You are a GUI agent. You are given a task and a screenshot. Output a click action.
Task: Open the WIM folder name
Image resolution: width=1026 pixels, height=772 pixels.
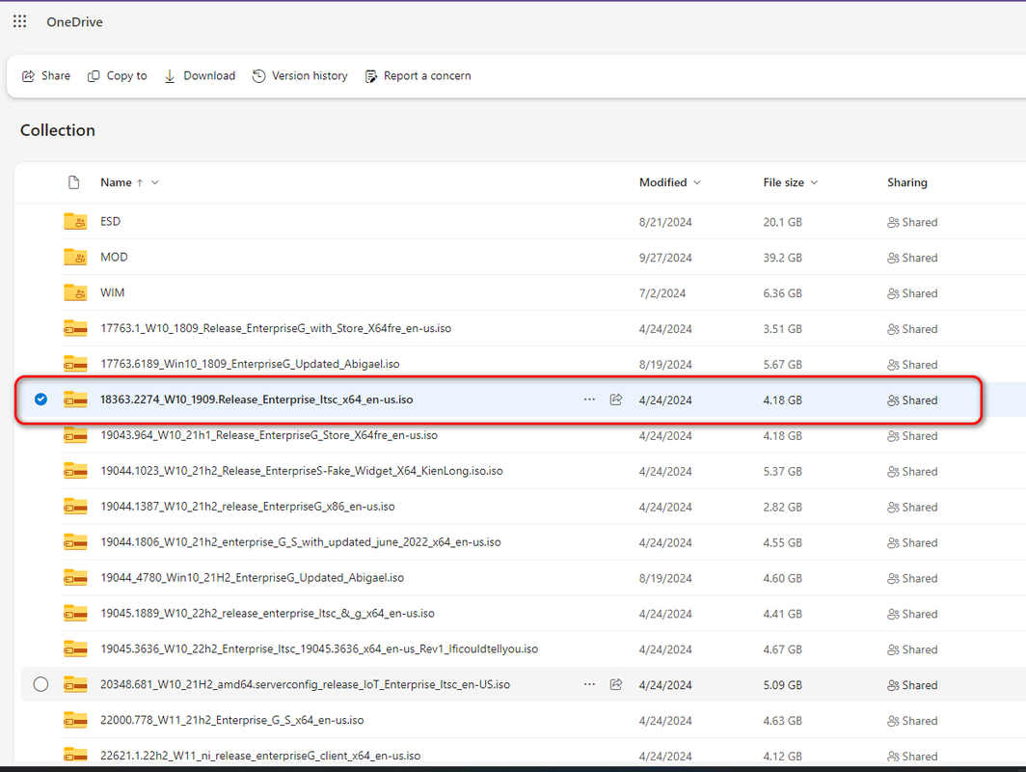click(113, 292)
